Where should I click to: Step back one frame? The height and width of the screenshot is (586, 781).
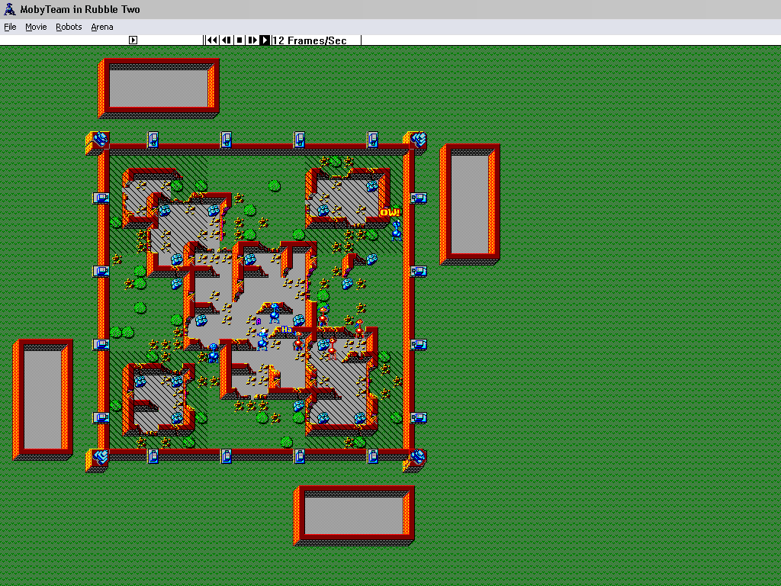pos(227,40)
